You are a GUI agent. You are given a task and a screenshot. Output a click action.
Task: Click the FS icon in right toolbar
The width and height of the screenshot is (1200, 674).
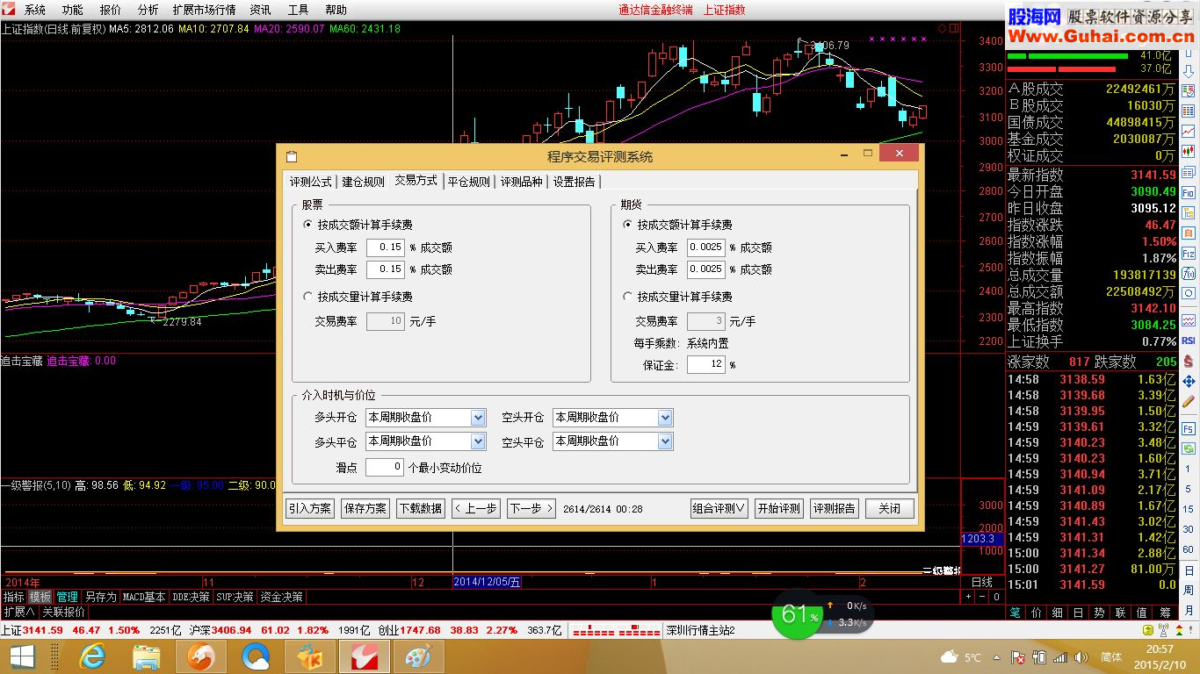tap(1189, 427)
